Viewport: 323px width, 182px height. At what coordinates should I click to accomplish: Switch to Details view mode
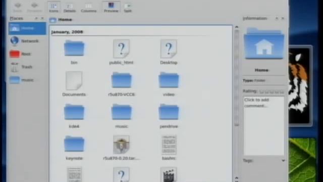point(70,8)
